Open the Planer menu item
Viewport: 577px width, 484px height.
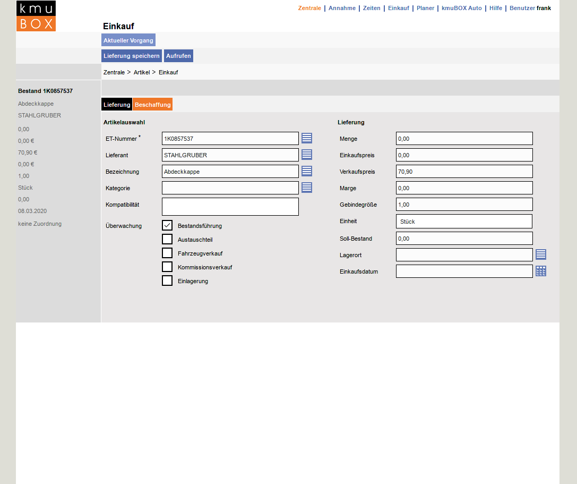click(425, 8)
